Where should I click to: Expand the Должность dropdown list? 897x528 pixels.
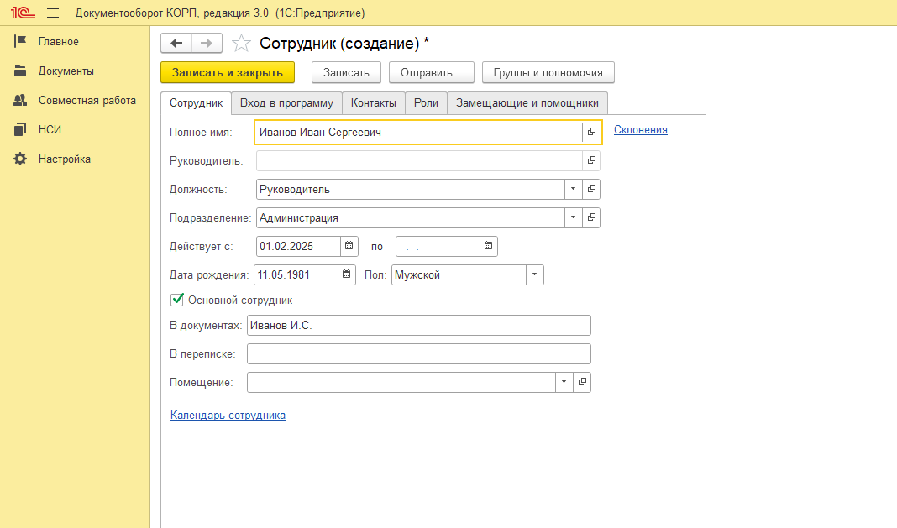[x=573, y=189]
